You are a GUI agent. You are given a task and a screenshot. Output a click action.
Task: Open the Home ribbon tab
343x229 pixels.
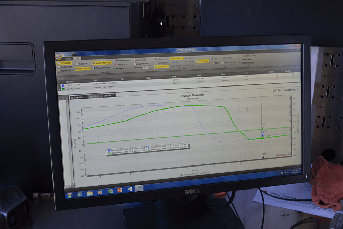[x=68, y=59]
